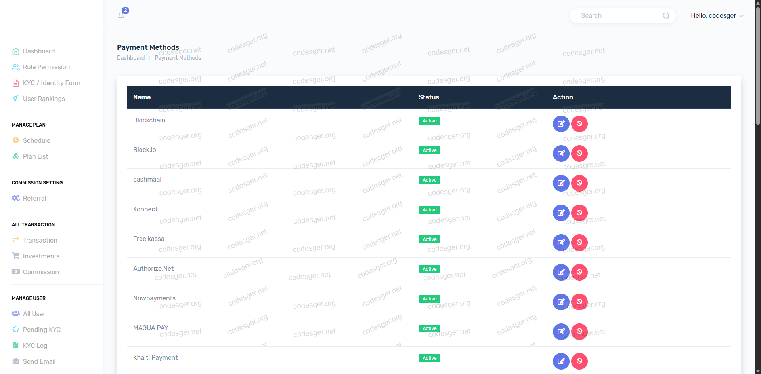The height and width of the screenshot is (374, 761).
Task: Edit the Nowpayments payment method
Action: pos(561,302)
